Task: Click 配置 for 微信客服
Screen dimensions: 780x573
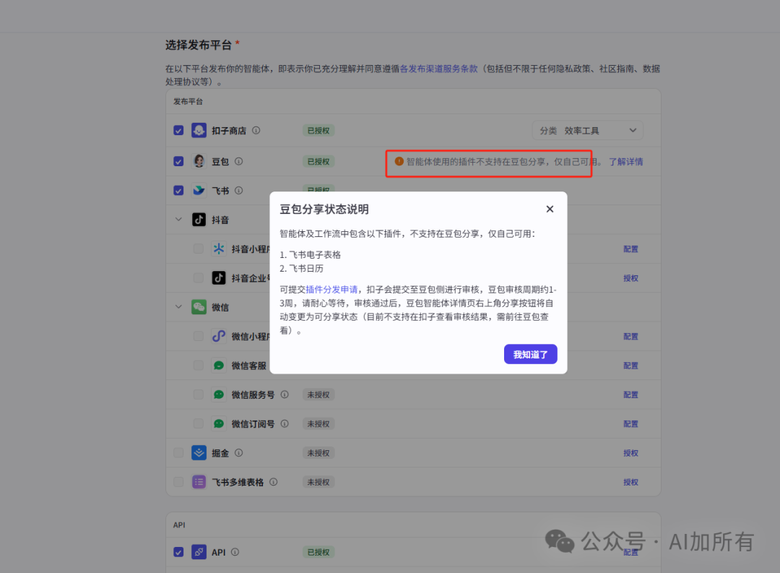Action: [x=630, y=366]
